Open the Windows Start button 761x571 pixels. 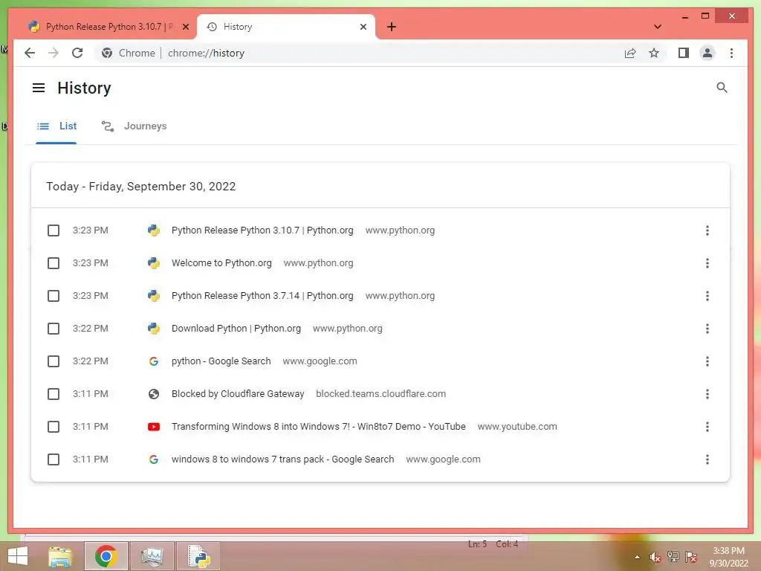(18, 556)
